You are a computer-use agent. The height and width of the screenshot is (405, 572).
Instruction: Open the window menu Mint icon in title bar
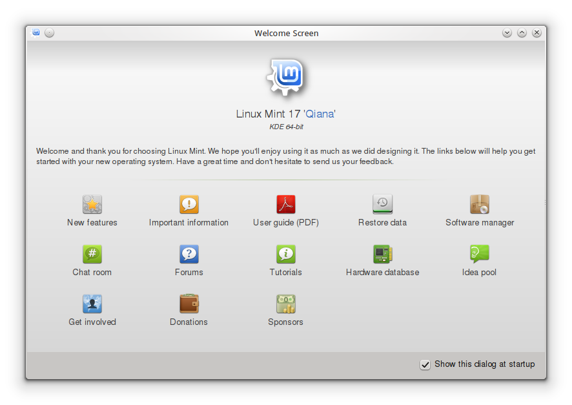[36, 33]
